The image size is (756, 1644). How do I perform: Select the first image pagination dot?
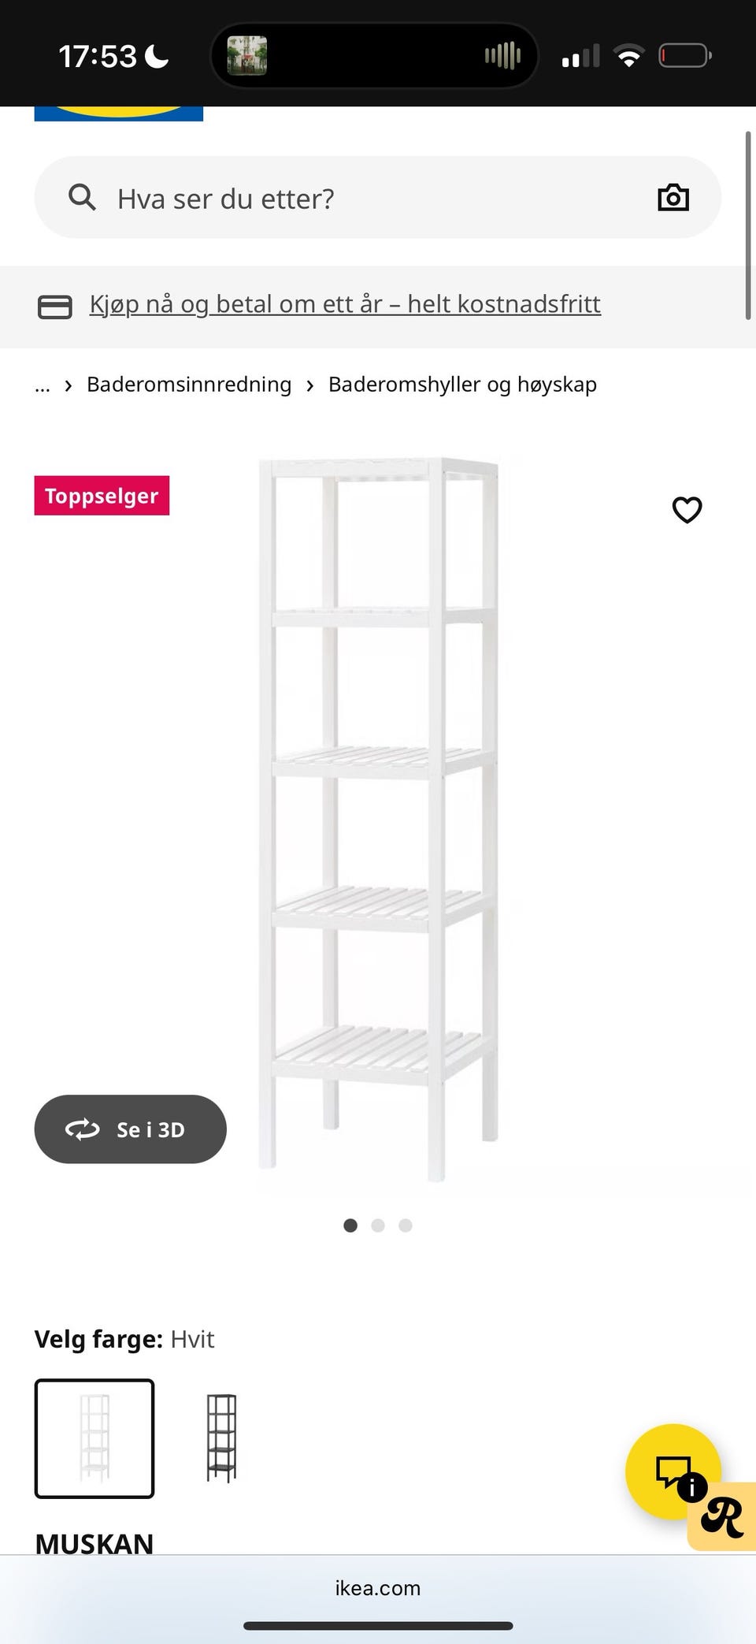tap(350, 1226)
